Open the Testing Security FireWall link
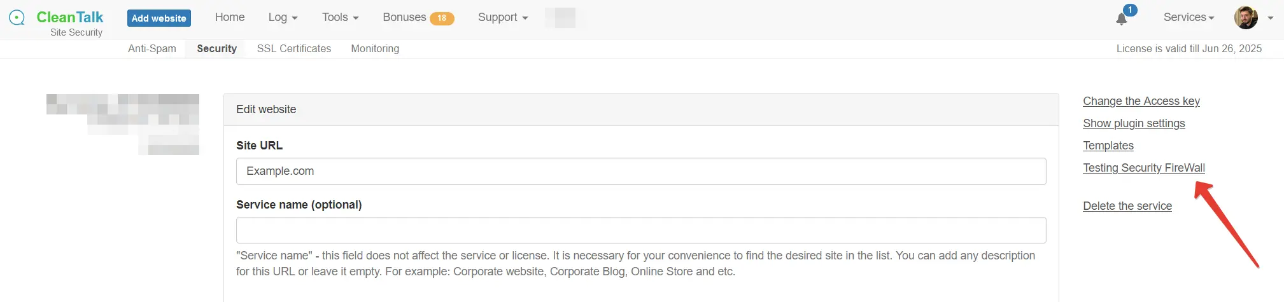The height and width of the screenshot is (302, 1284). click(1143, 168)
